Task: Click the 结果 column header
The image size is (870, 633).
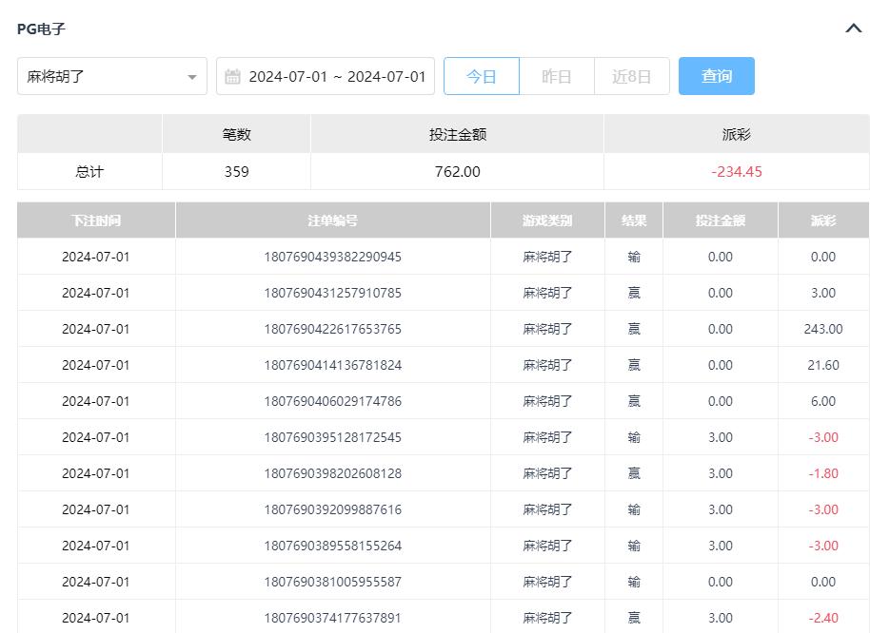Action: (634, 221)
